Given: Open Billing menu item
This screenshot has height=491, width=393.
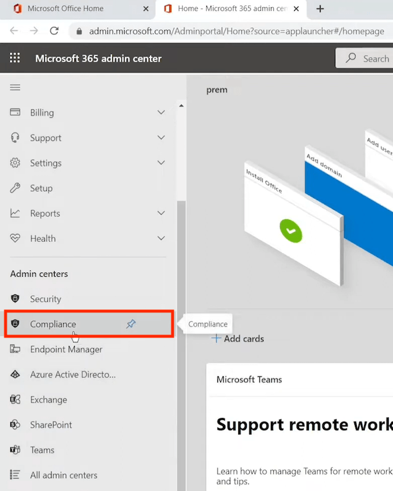Looking at the screenshot, I should (x=88, y=112).
